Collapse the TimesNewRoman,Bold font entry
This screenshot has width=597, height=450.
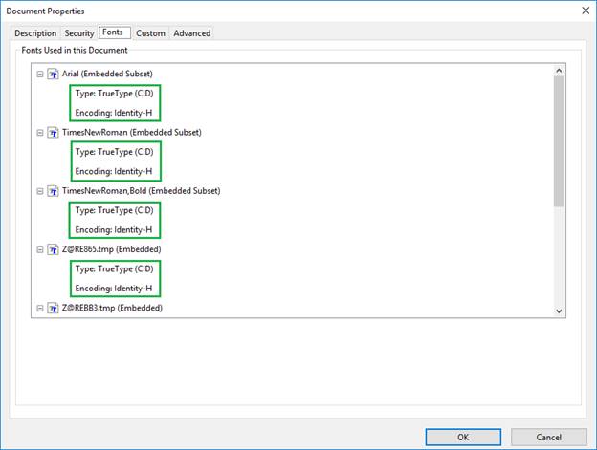pyautogui.click(x=39, y=191)
